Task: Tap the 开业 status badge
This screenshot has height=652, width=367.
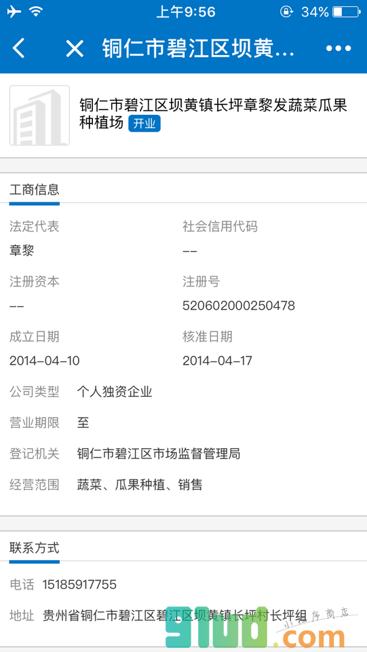Action: 144,124
